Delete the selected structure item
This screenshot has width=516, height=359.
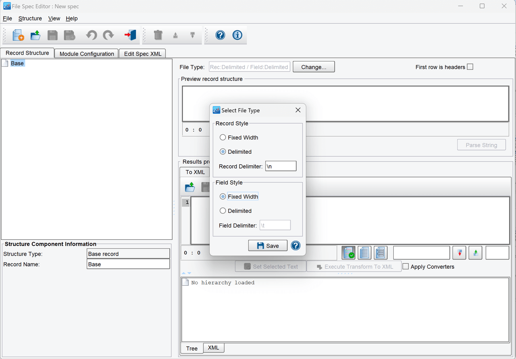(x=158, y=35)
